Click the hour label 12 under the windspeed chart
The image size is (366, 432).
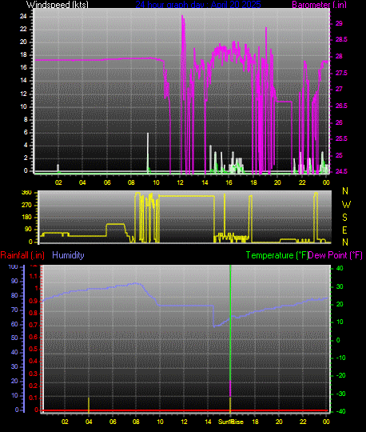tap(180, 182)
